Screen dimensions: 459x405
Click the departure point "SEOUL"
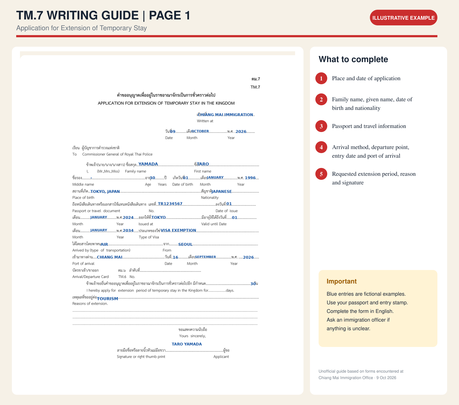coord(185,244)
